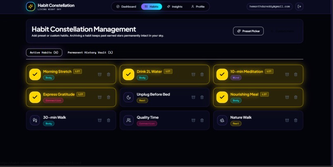The image size is (333, 167).
Task: Click the 30-min Walk Body tag
Action: [49, 124]
